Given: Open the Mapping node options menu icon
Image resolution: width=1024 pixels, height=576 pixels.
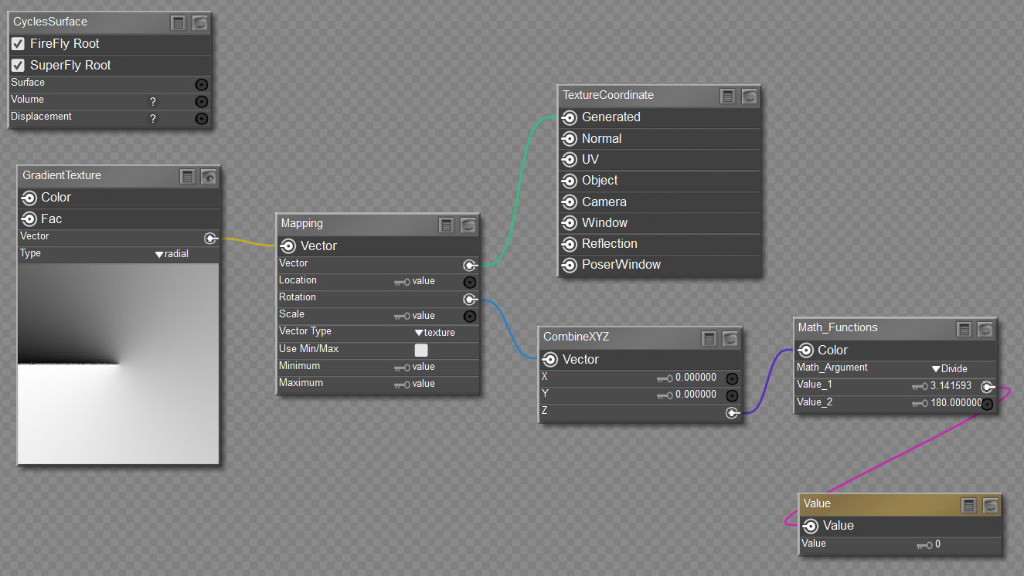Looking at the screenshot, I should [x=446, y=225].
